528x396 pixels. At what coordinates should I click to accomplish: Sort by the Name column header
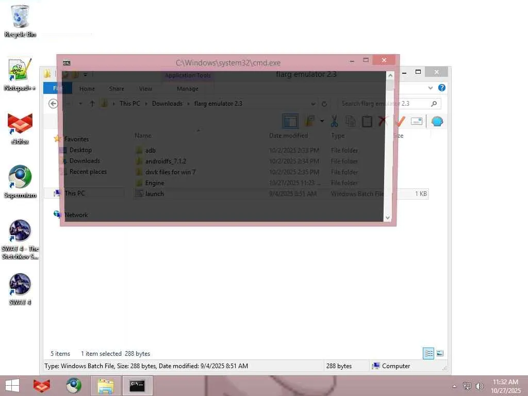(143, 136)
